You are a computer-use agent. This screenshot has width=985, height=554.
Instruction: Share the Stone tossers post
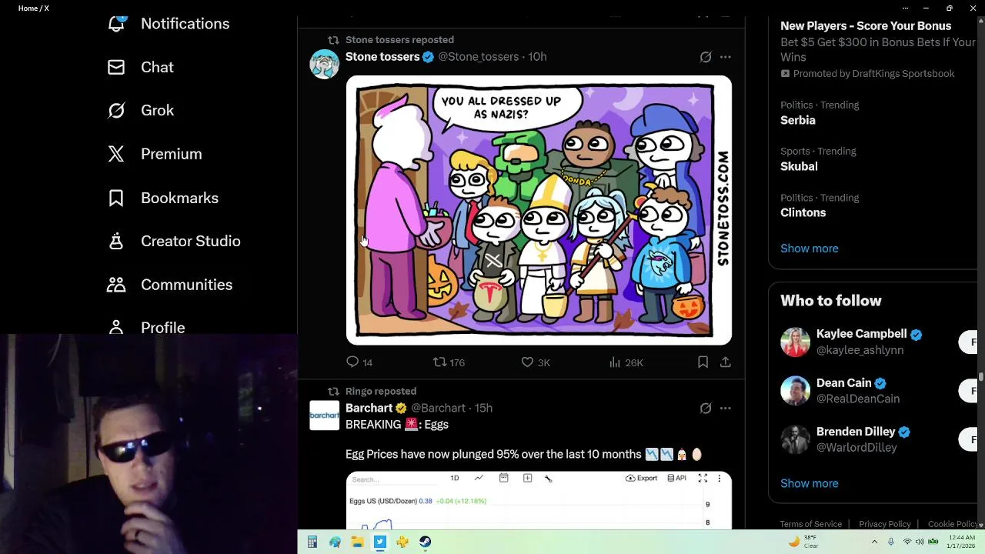pyautogui.click(x=725, y=362)
